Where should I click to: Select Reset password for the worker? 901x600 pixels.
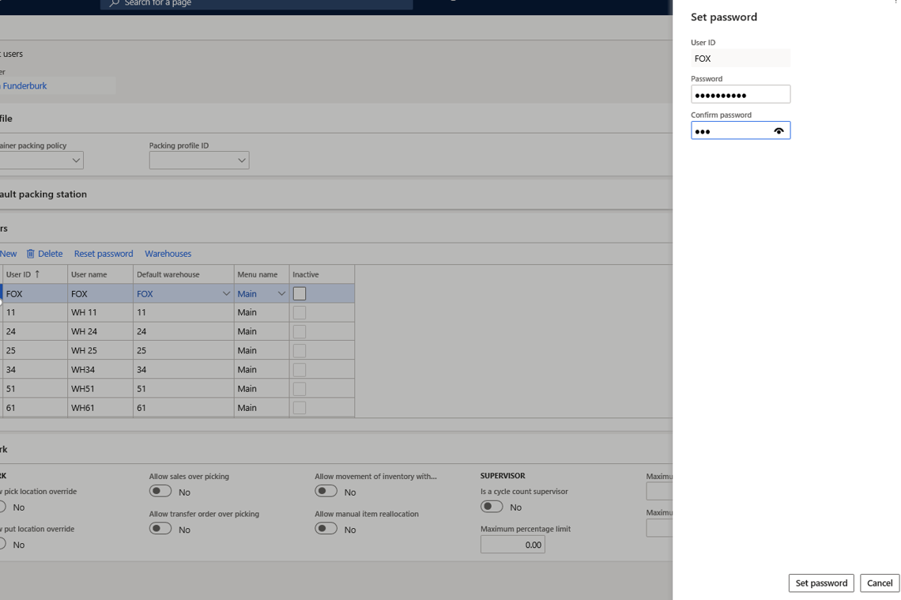[x=103, y=253]
